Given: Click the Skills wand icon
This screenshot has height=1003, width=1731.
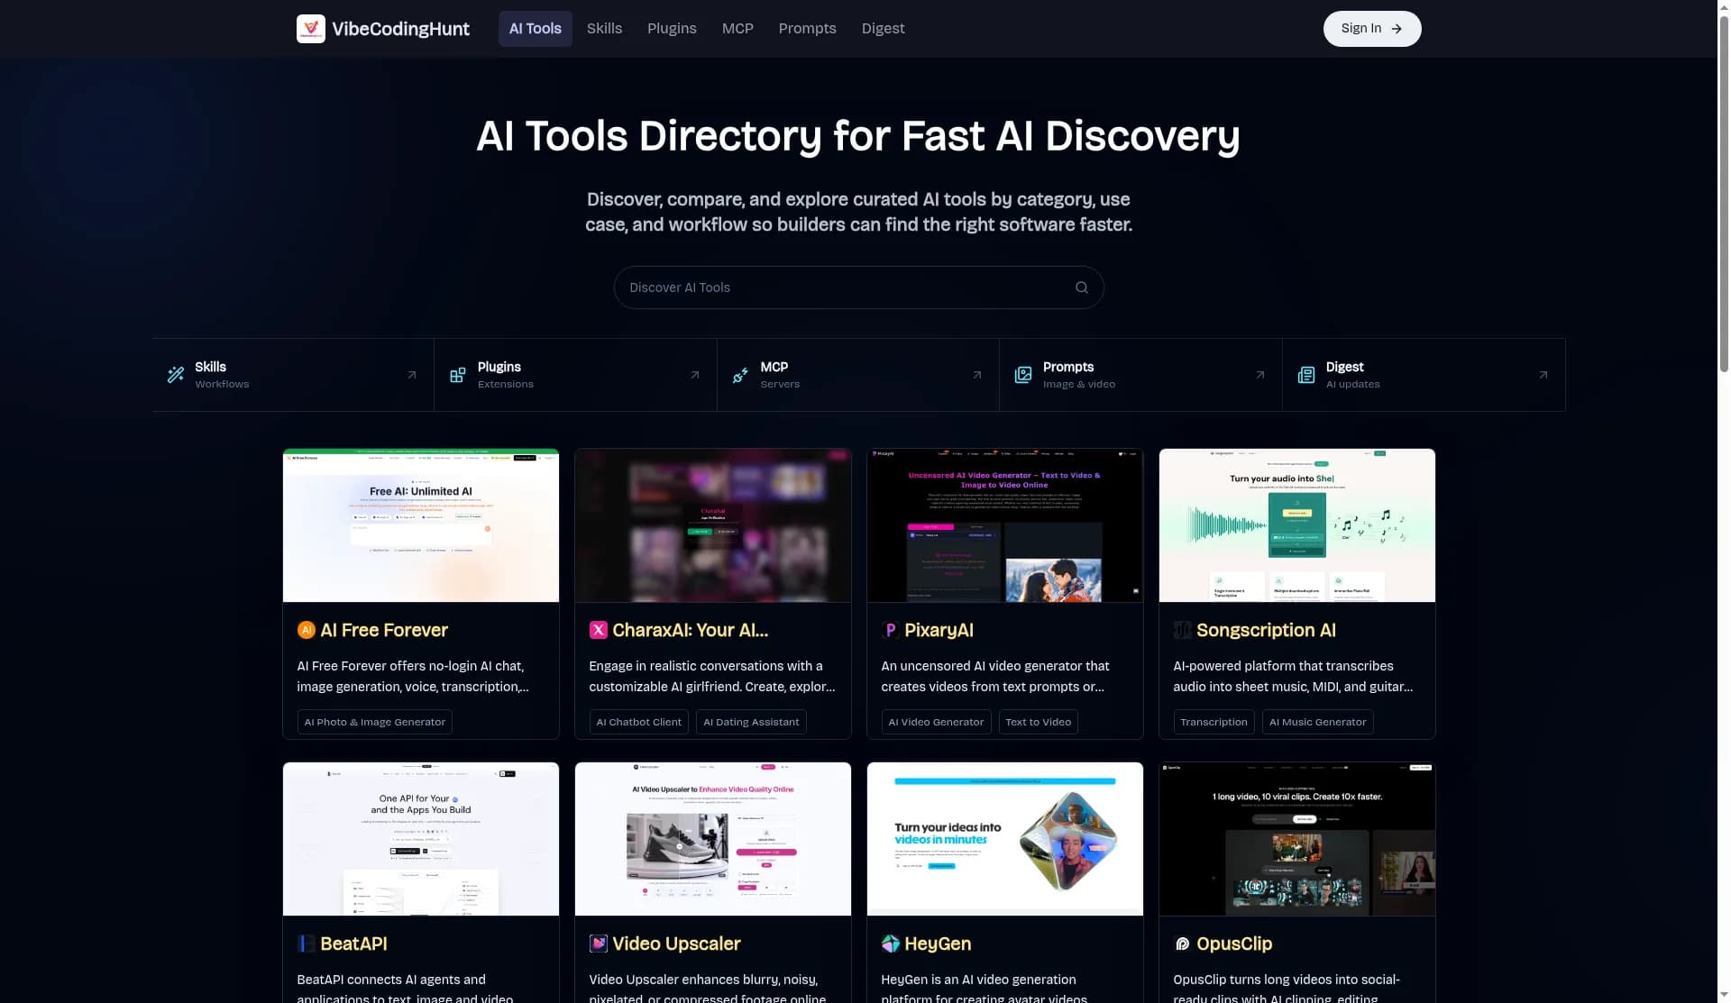Looking at the screenshot, I should click(176, 375).
